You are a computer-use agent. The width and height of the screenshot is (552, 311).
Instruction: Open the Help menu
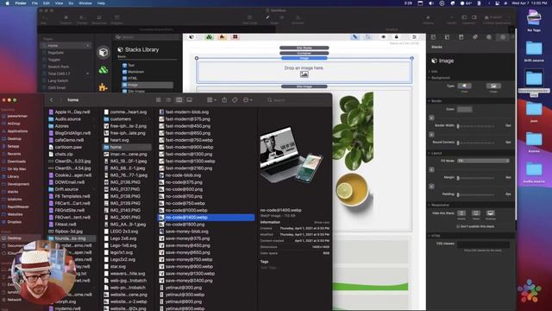[x=101, y=3]
